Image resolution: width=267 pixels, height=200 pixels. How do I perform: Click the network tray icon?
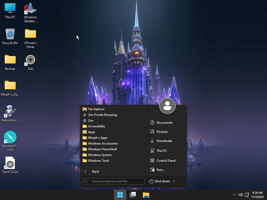247,195
